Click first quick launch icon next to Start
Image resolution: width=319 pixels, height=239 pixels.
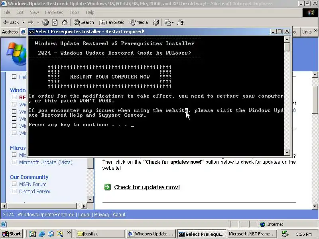point(32,234)
